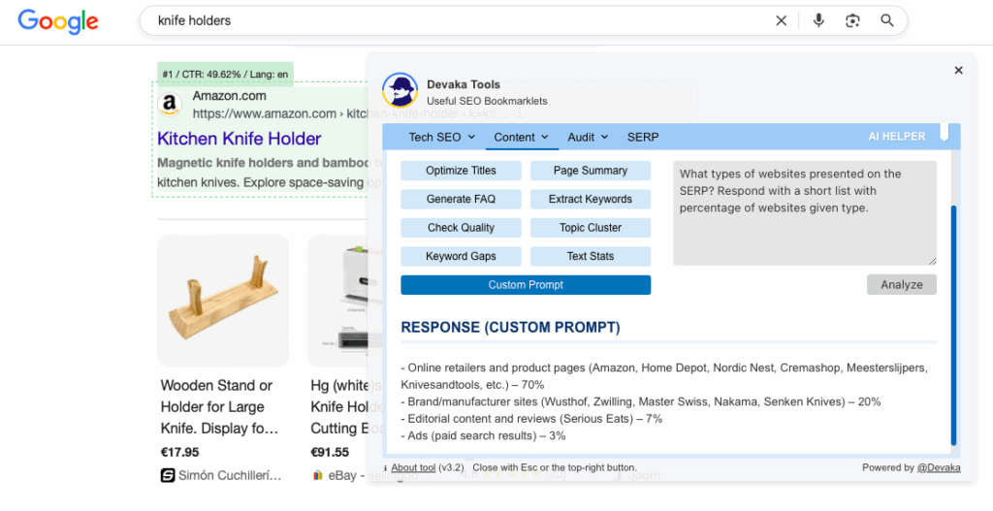Viewport: 993px width, 511px height.
Task: Switch to the SERP tab
Action: (x=643, y=137)
